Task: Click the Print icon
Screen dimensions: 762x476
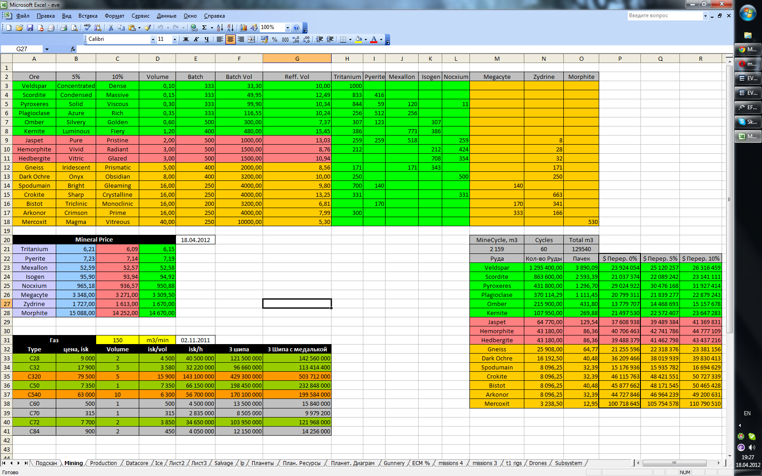Action: click(64, 28)
